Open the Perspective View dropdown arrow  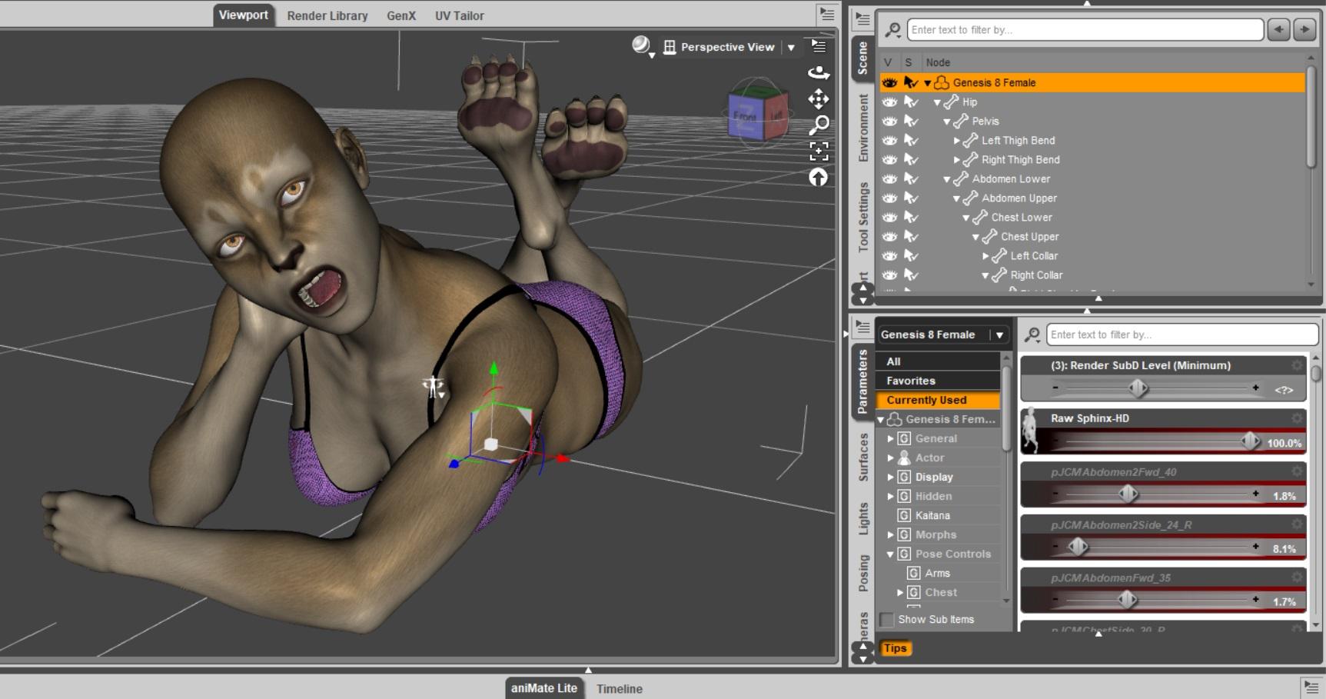pos(791,48)
